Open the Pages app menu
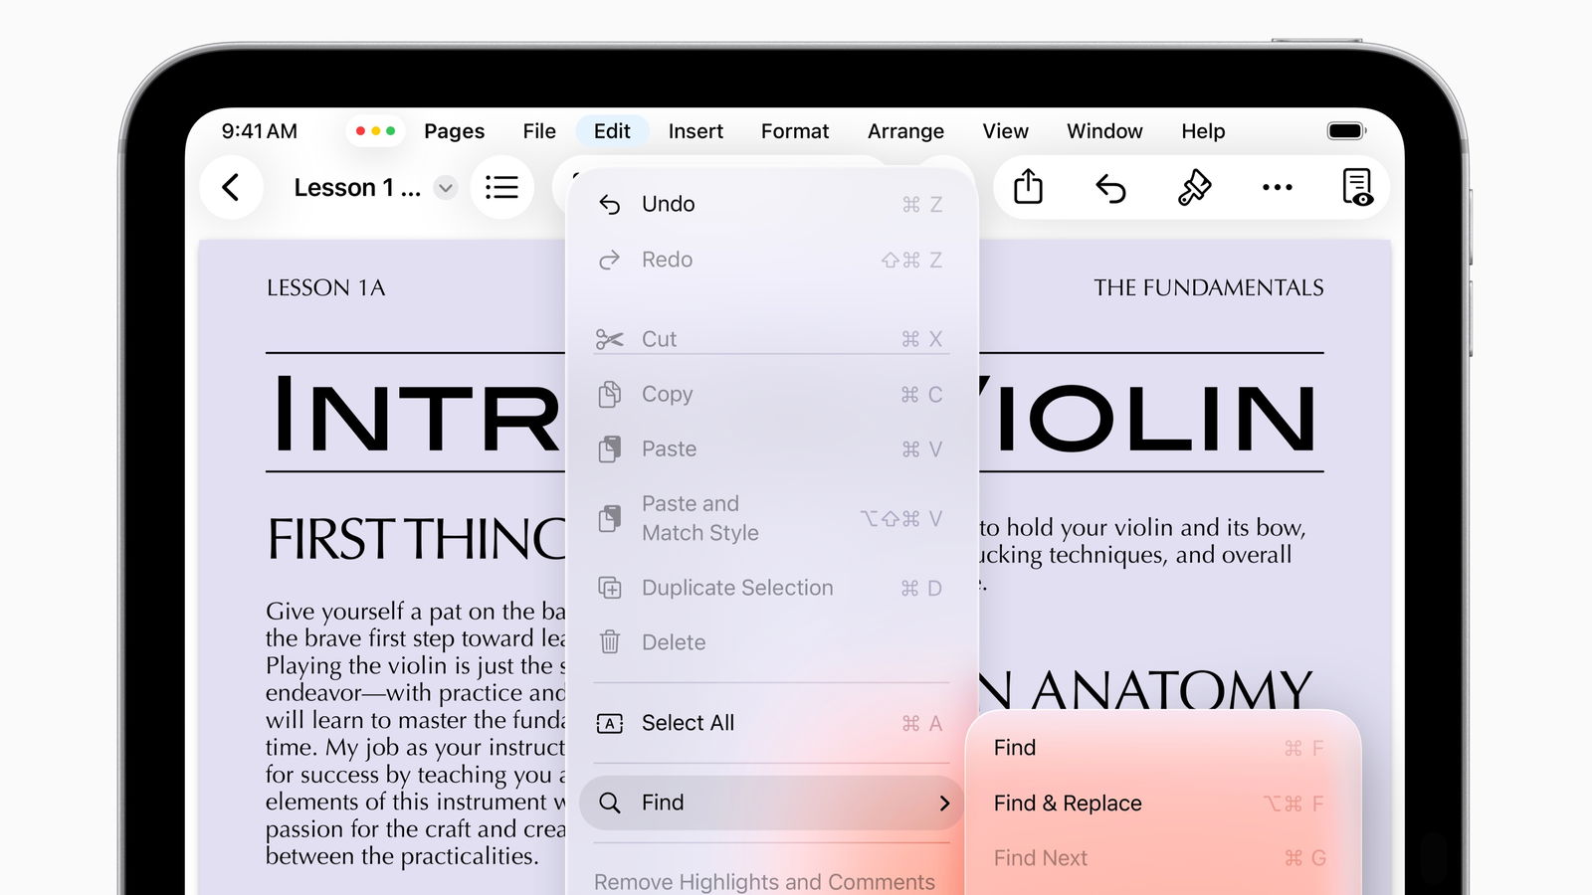 (454, 131)
